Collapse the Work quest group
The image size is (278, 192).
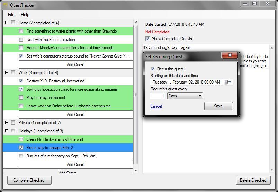click(x=7, y=72)
